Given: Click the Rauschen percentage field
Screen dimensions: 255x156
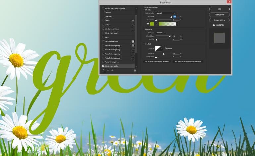Looking at the screenshot, I should (176, 19).
